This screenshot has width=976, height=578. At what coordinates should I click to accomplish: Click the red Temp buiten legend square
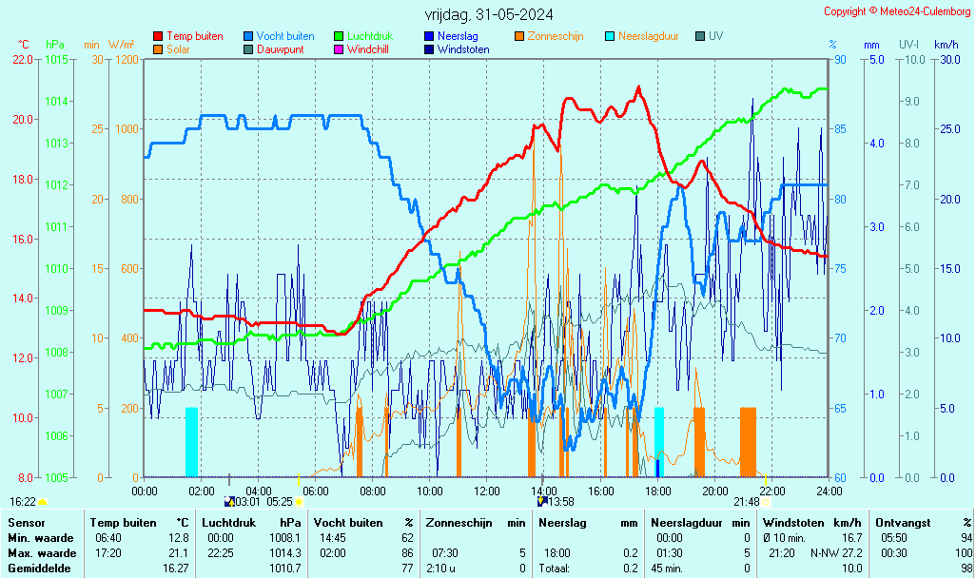click(x=158, y=36)
